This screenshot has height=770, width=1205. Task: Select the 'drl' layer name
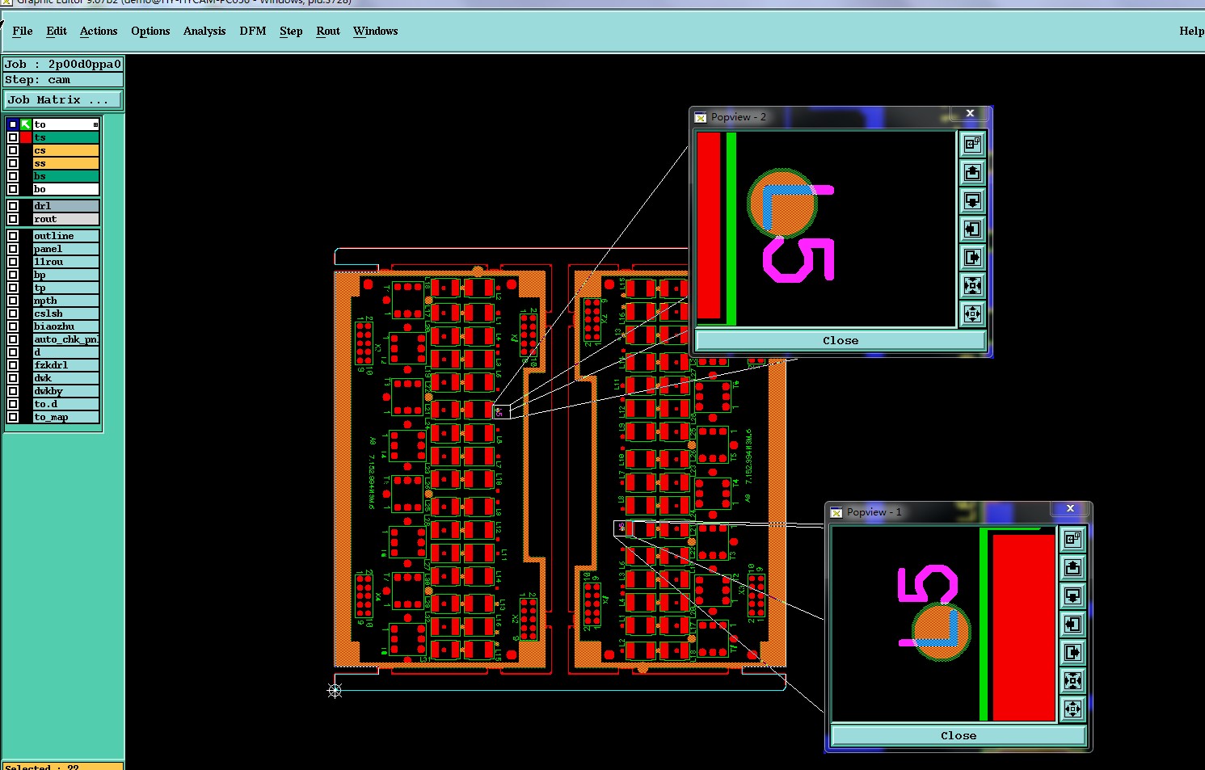[66, 206]
